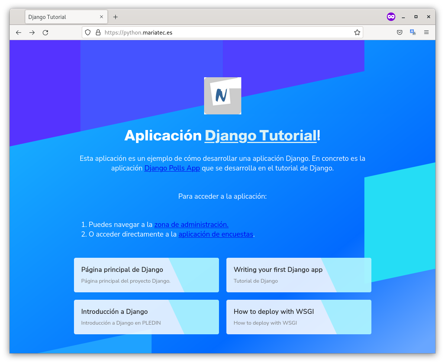Screen dimensions: 445x364
Task: Click the forward navigation arrow
Action: pos(32,33)
